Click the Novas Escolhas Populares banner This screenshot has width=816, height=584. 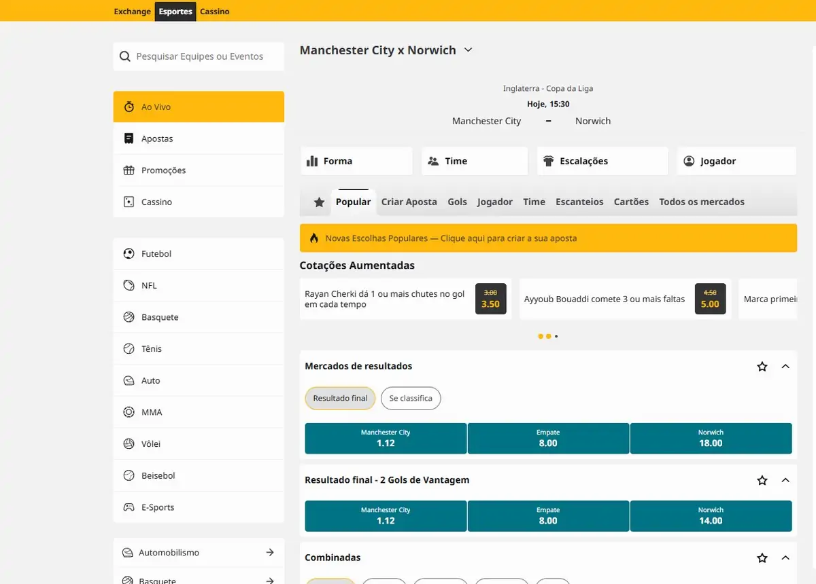click(x=548, y=238)
